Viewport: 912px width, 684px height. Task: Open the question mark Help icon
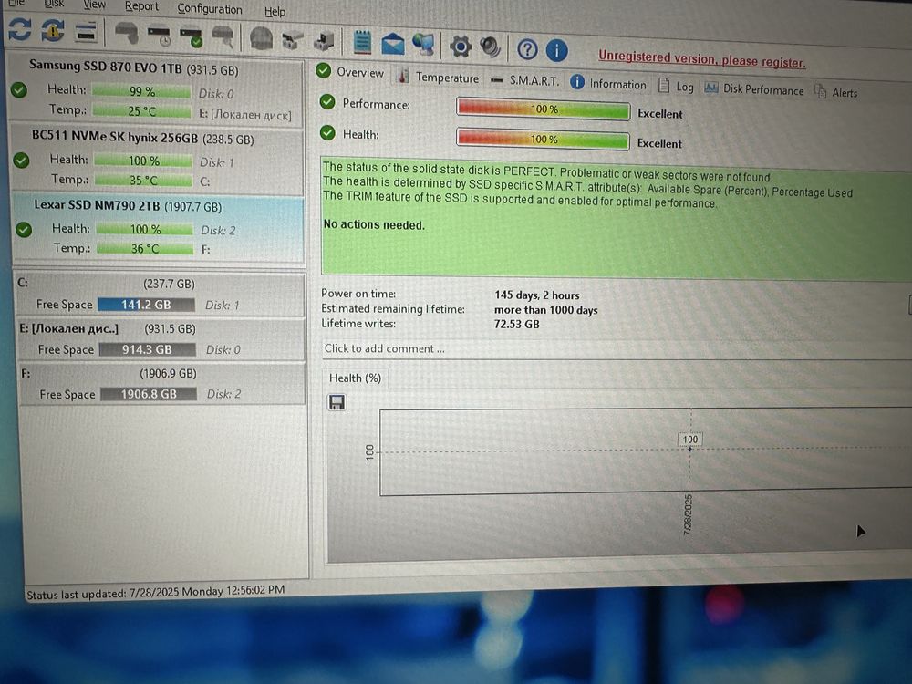coord(527,49)
